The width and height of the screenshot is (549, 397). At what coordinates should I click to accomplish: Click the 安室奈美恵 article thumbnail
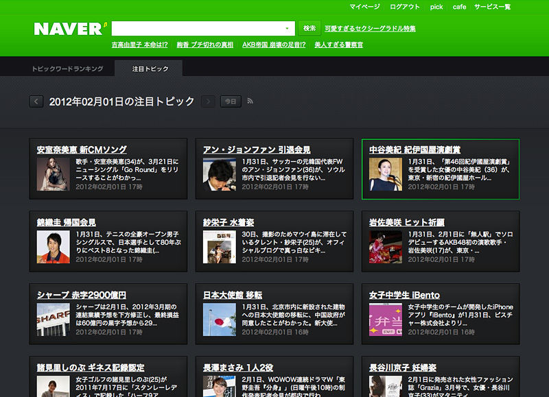(54, 174)
